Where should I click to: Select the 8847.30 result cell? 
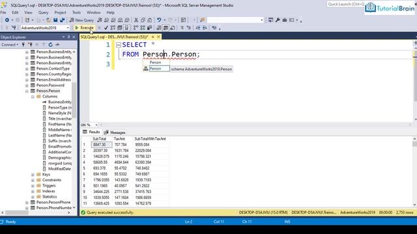(x=102, y=144)
